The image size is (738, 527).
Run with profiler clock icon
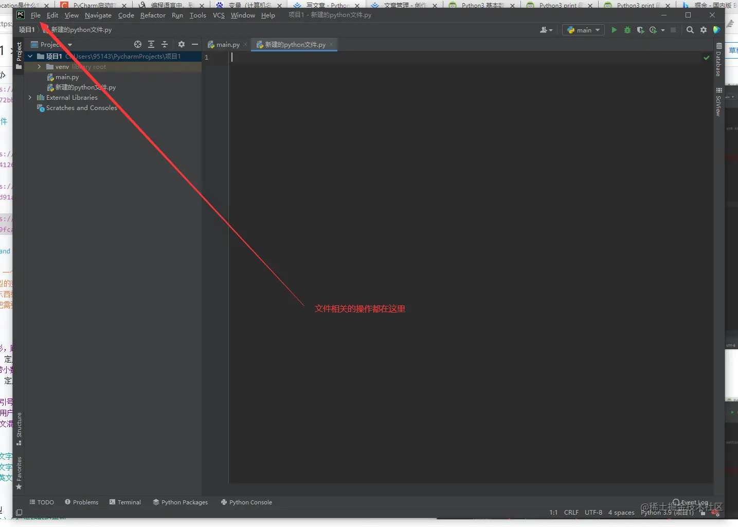pos(653,30)
